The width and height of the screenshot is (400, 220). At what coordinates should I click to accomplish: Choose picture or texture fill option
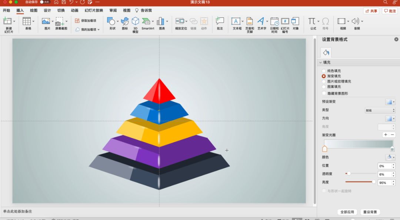tap(324, 81)
